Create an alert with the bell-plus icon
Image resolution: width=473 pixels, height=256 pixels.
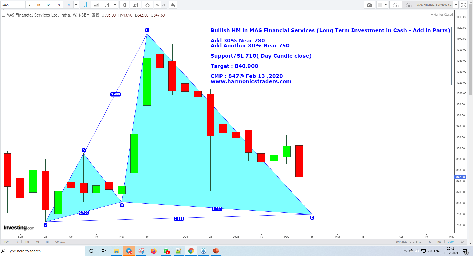tap(173, 5)
